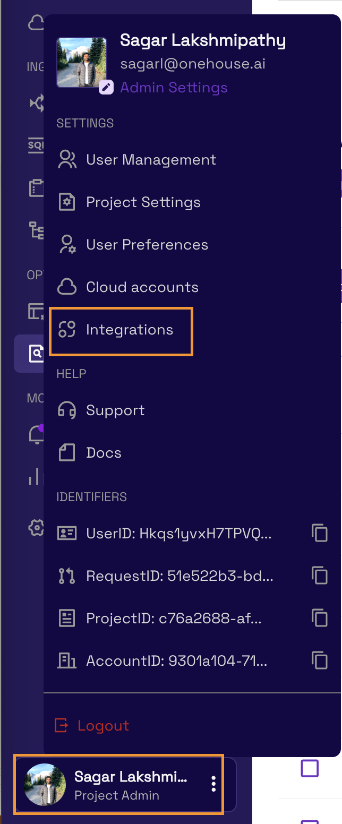The image size is (342, 824).
Task: Open the three-dot menu on profile card
Action: (213, 784)
